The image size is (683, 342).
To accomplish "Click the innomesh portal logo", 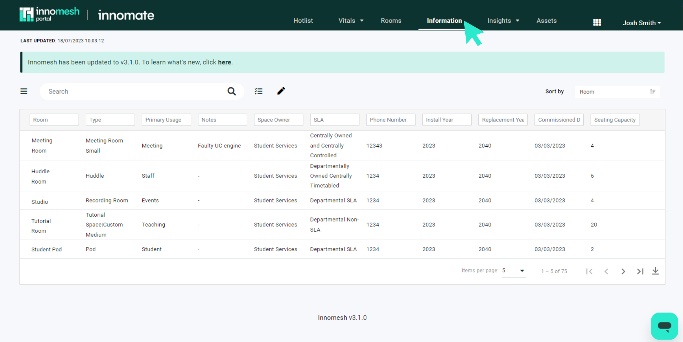I will click(x=49, y=14).
